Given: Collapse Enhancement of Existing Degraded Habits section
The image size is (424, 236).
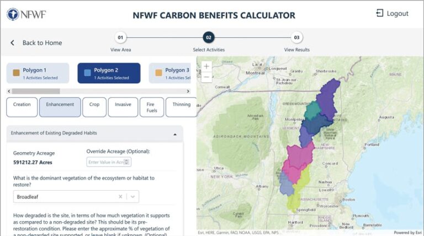Looking at the screenshot, I should 175,133.
